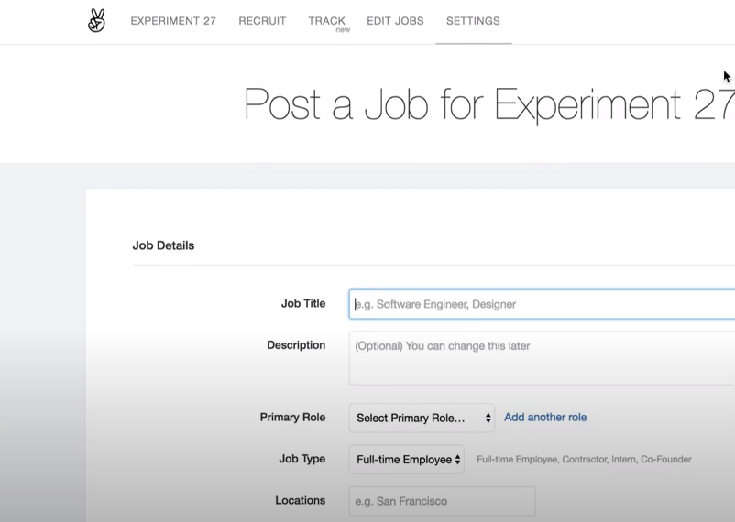Switch to Edit Jobs
Viewport: 735px width, 522px height.
(395, 21)
